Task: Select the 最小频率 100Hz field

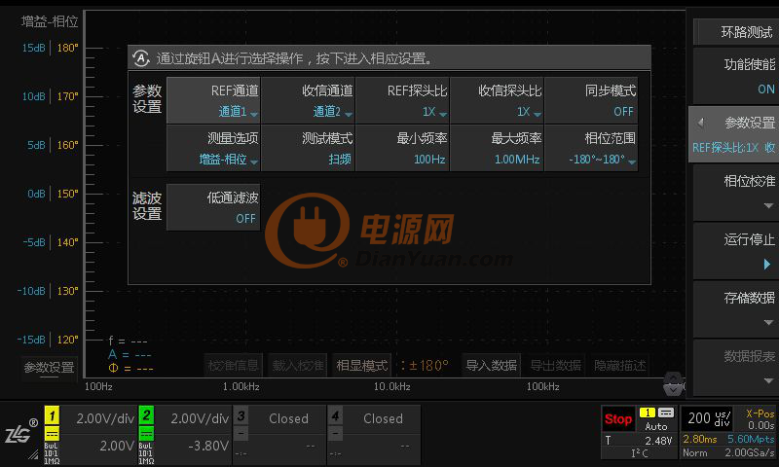Action: click(402, 149)
